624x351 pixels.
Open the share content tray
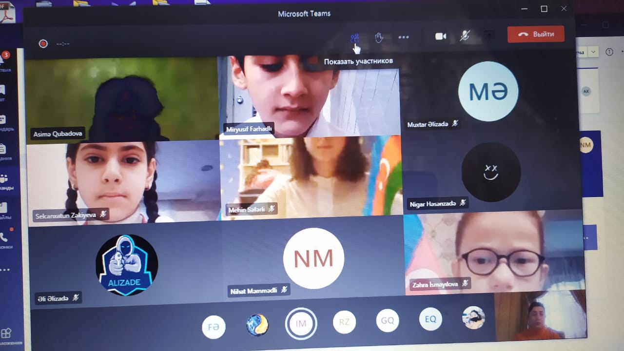(x=489, y=35)
